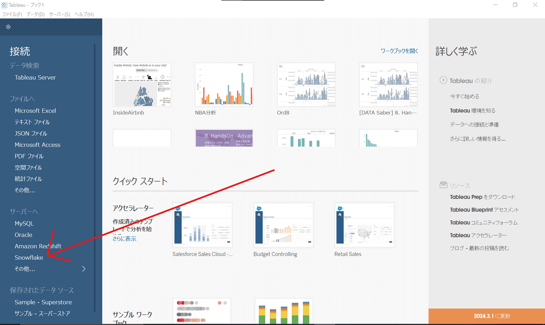The image size is (545, 325).
Task: Click ブログ - 最新の投稿を読む link
Action: [480, 248]
